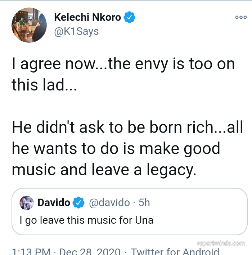The height and width of the screenshot is (255, 252).
Task: Click the 5h timestamp on quoted tweet
Action: click(x=144, y=203)
